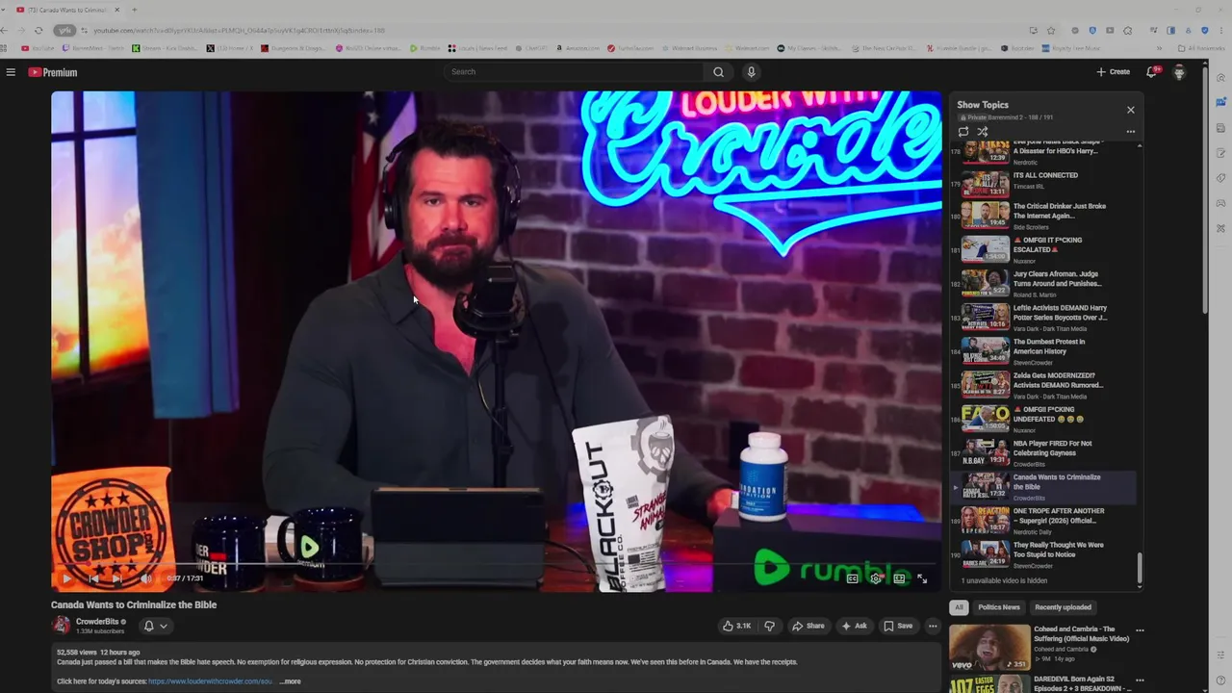1232x693 pixels.
Task: Open the notifications bell in header
Action: pos(1151,72)
